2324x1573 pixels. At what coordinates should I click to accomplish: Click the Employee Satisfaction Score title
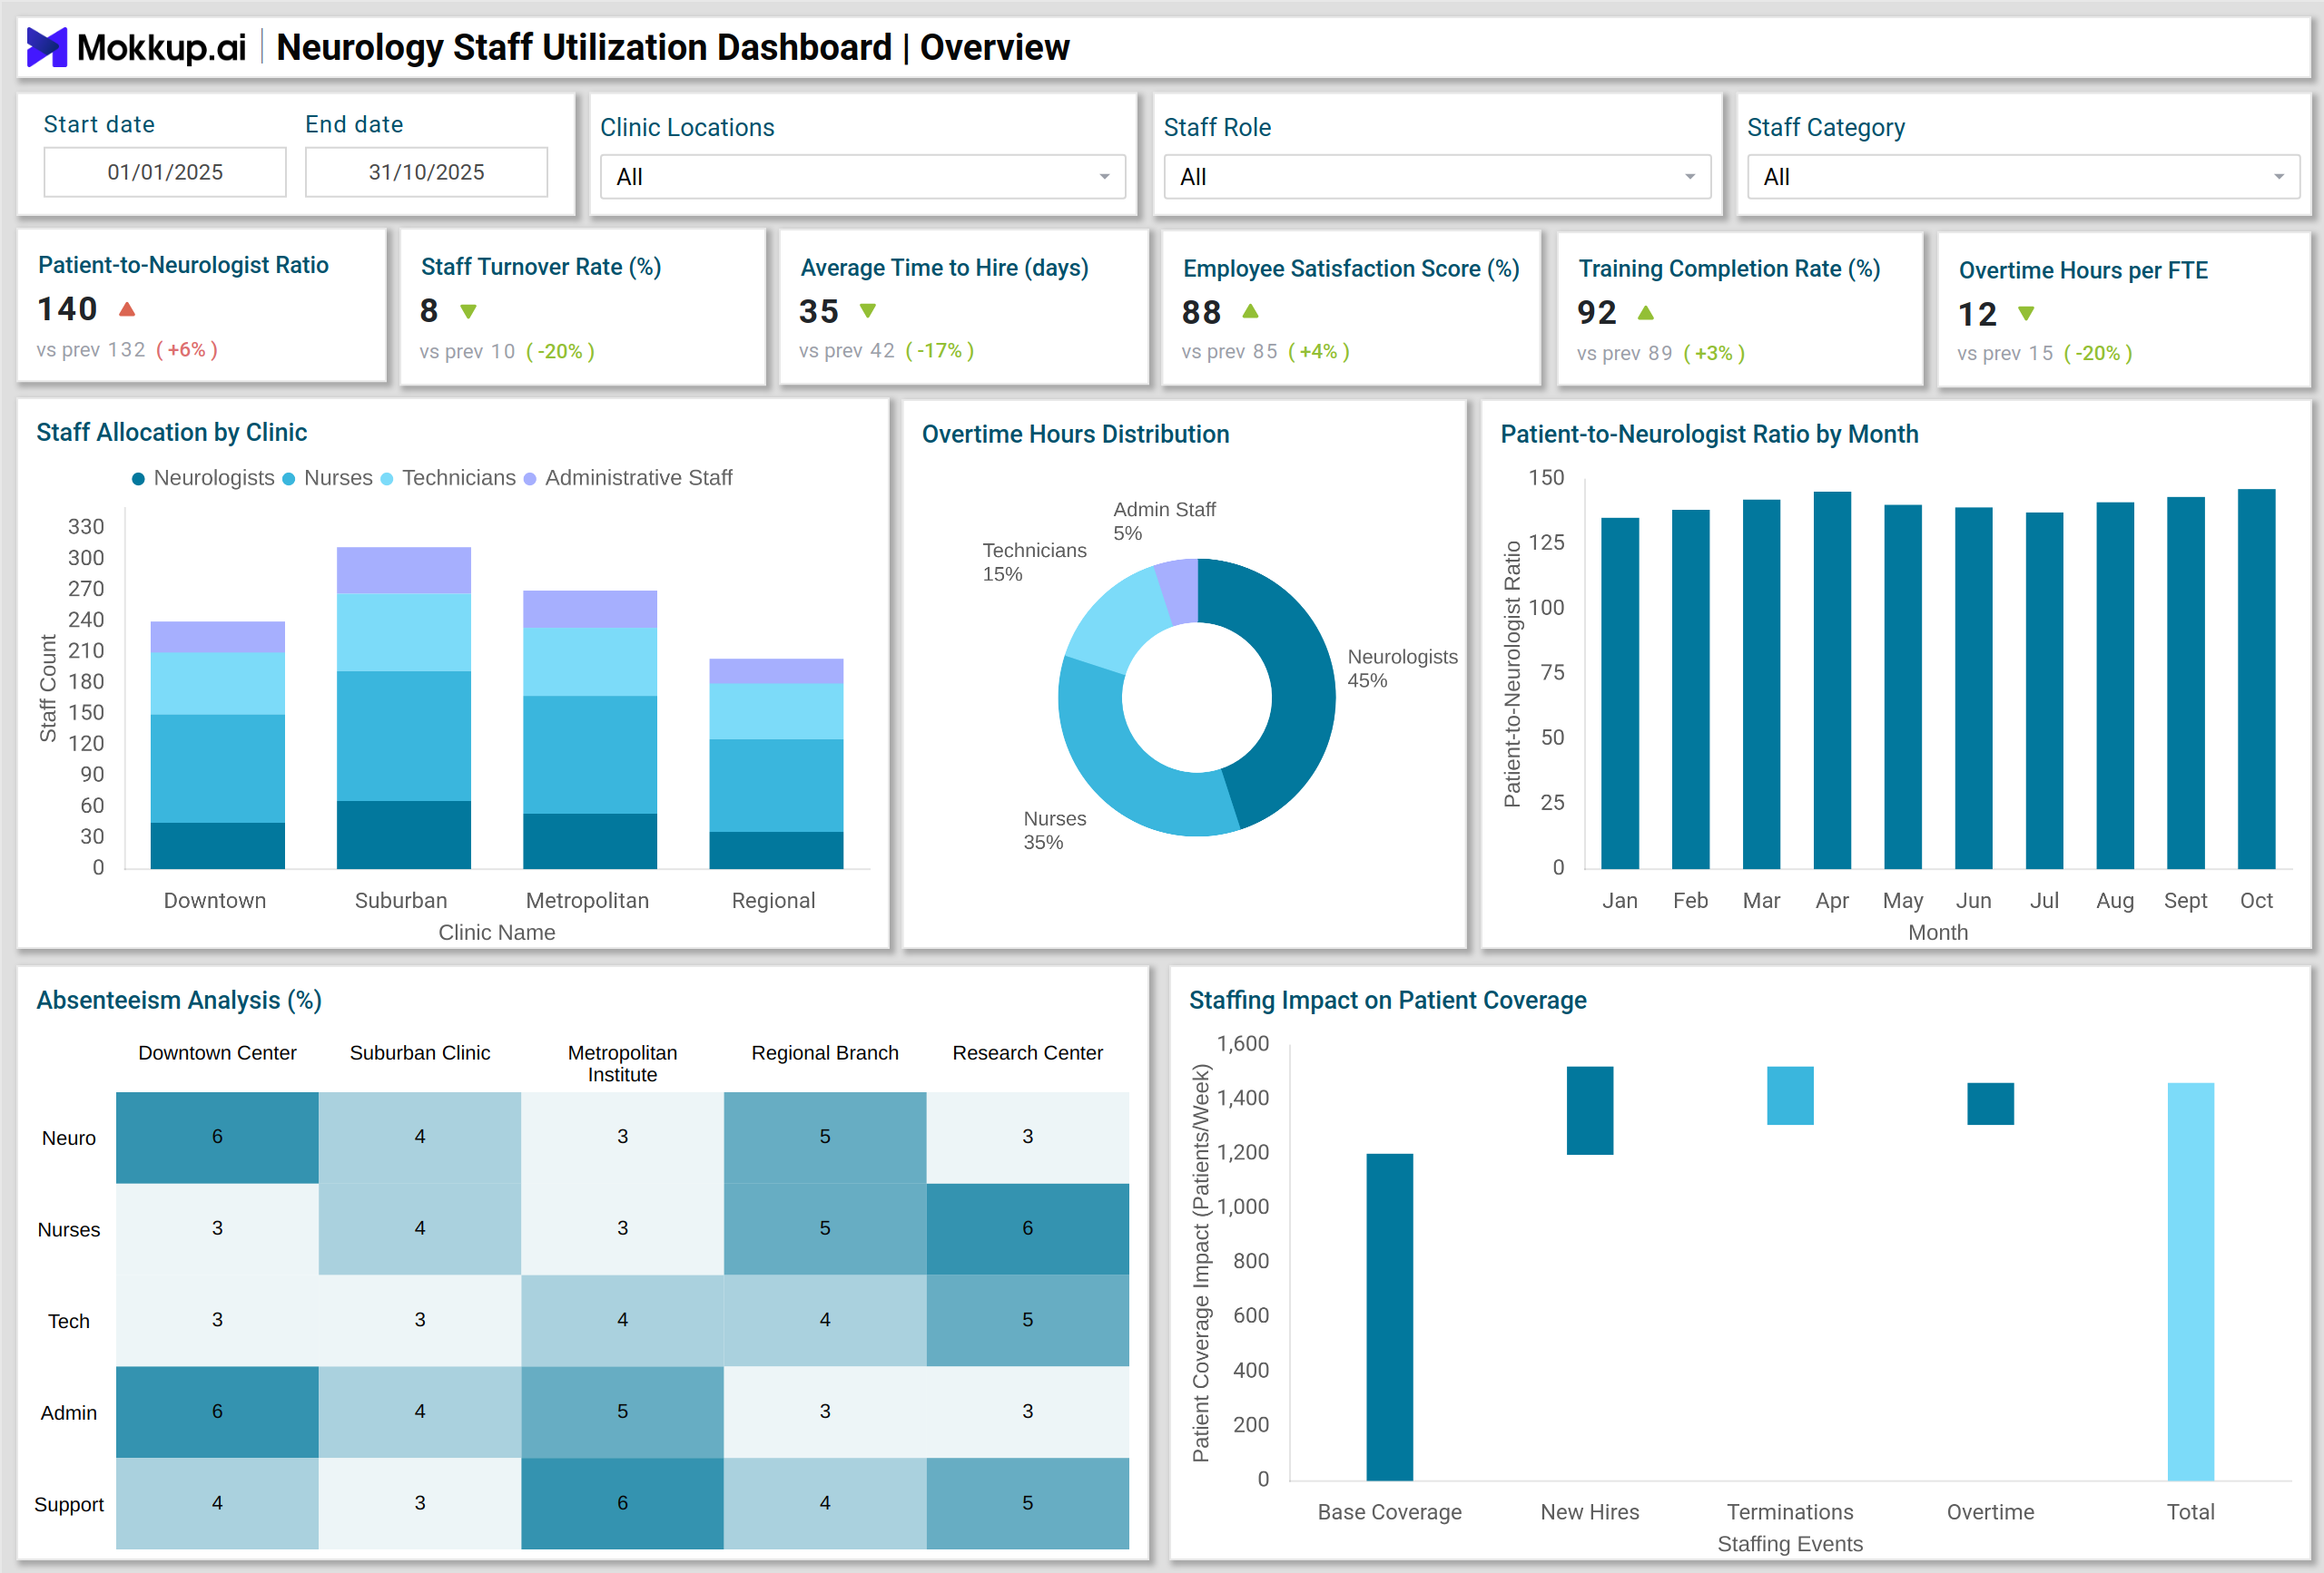[1351, 269]
